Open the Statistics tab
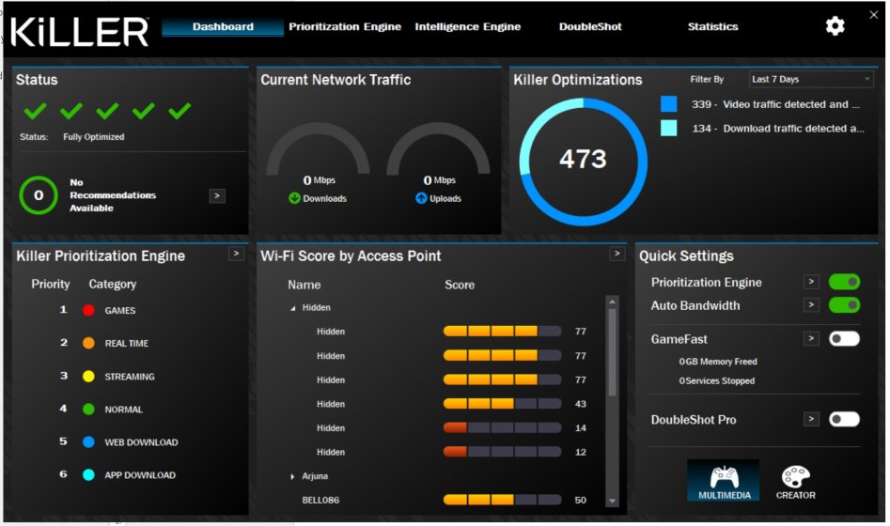This screenshot has height=526, width=890. [712, 26]
